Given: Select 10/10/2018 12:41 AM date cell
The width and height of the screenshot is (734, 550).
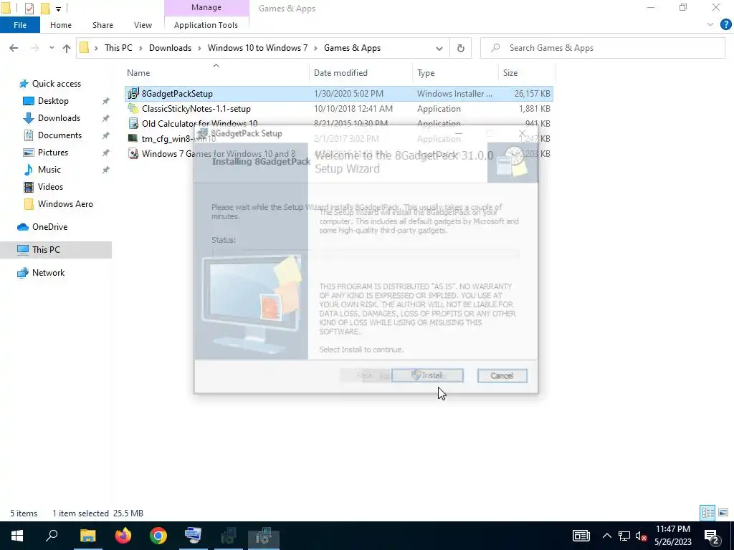Looking at the screenshot, I should pyautogui.click(x=353, y=109).
